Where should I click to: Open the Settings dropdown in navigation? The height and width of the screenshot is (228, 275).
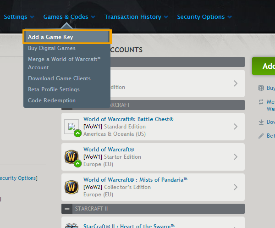pyautogui.click(x=19, y=17)
